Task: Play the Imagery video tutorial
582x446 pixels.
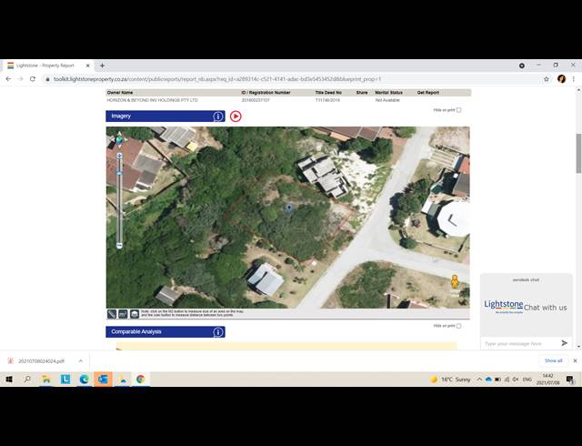Action: coord(236,117)
